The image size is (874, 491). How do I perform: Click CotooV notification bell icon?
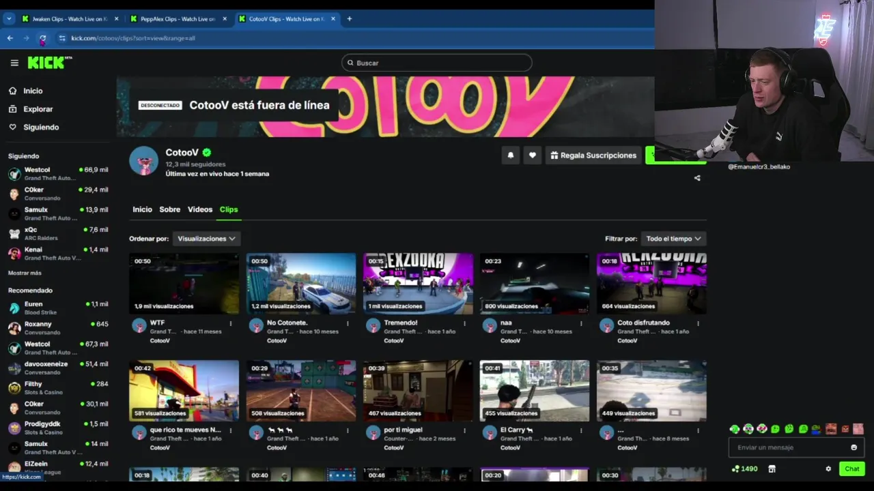(x=510, y=155)
